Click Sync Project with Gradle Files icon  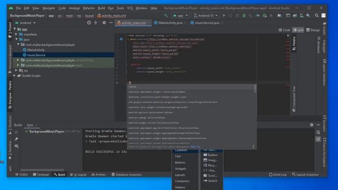pos(295,15)
